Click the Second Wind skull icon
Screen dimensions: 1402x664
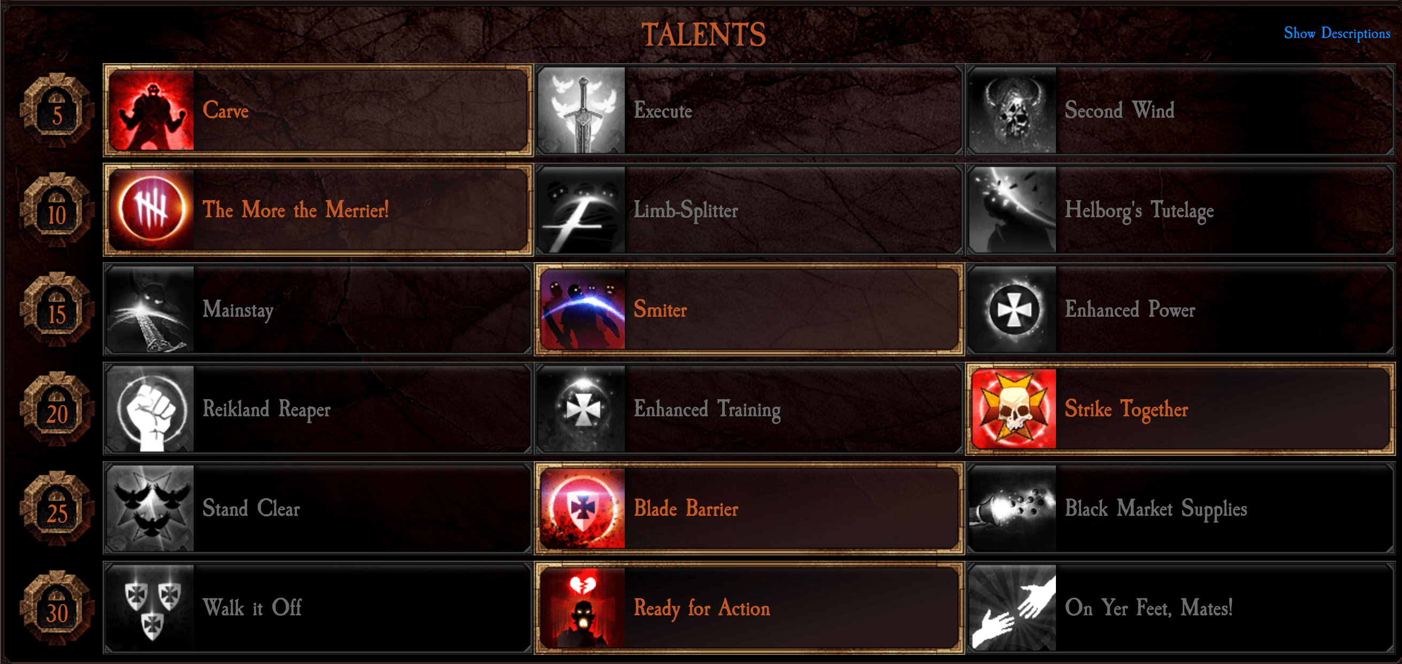coord(1014,110)
